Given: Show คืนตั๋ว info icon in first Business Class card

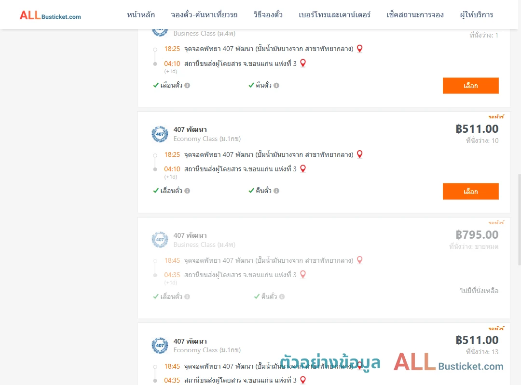Looking at the screenshot, I should [276, 86].
